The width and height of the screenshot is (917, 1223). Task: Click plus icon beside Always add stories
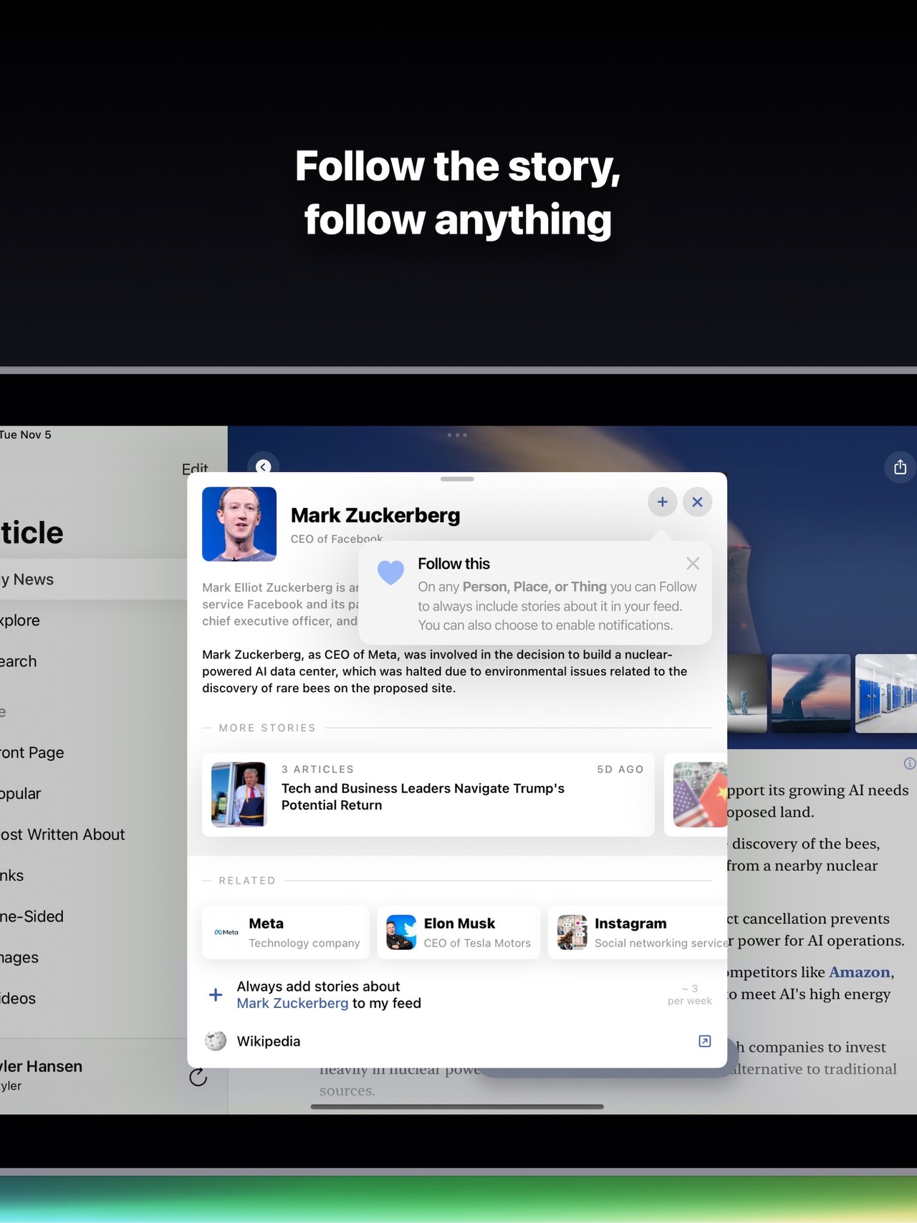[216, 994]
